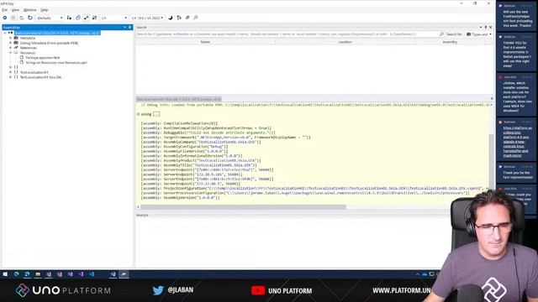This screenshot has height=302, width=538.
Task: Open the View menu
Action: point(15,10)
